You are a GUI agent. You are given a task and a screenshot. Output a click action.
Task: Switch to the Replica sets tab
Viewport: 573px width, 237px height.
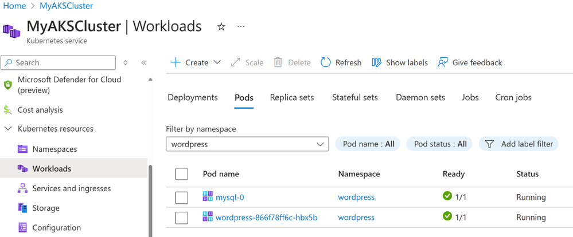tap(292, 97)
